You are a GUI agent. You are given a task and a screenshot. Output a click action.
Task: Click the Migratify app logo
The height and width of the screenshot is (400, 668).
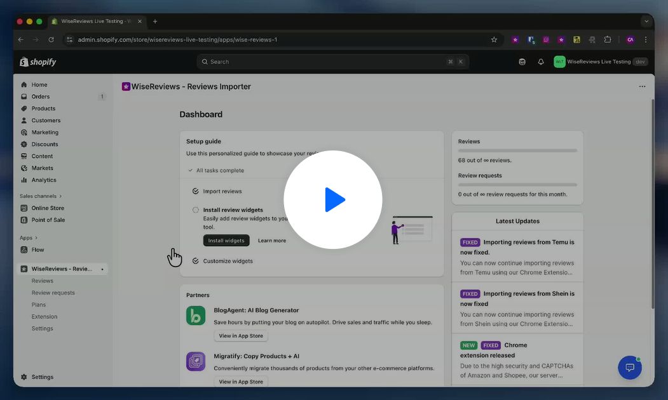point(196,362)
